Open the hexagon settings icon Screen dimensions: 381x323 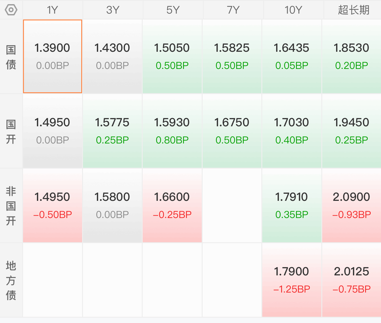[x=11, y=10]
